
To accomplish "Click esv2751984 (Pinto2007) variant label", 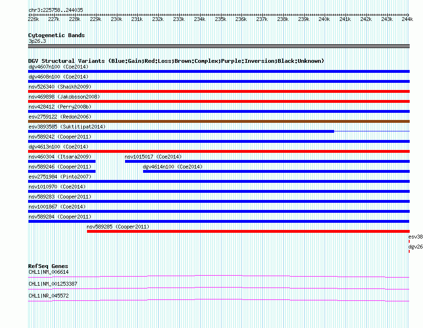I will click(60, 177).
